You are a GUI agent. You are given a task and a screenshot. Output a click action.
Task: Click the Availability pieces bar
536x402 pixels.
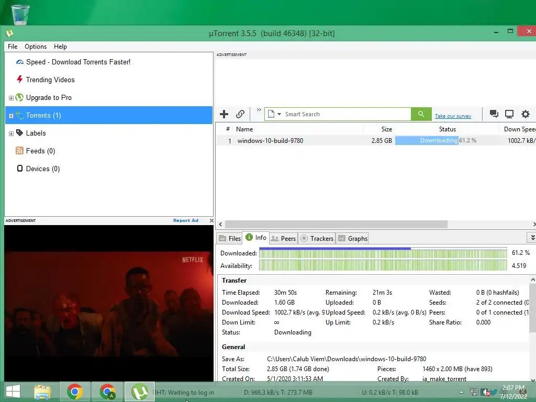point(383,265)
